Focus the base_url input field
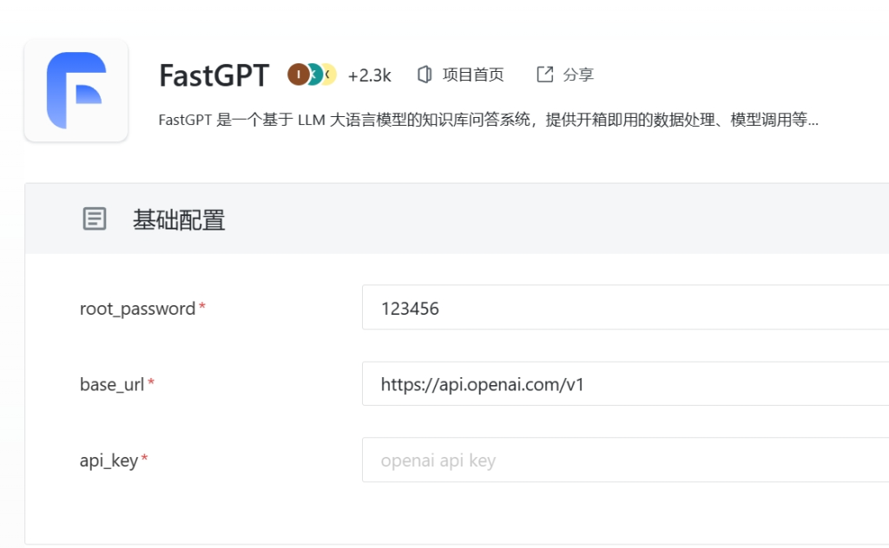 pyautogui.click(x=625, y=384)
